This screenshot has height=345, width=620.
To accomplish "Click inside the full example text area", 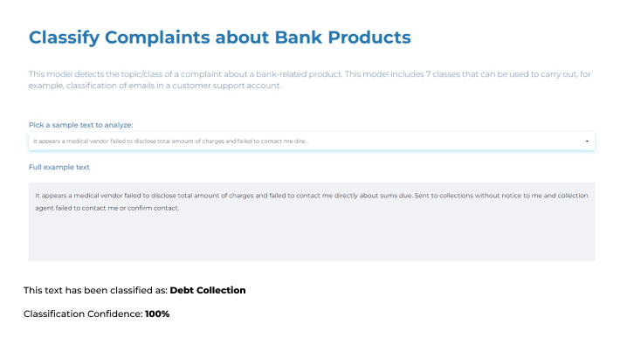I will [312, 222].
